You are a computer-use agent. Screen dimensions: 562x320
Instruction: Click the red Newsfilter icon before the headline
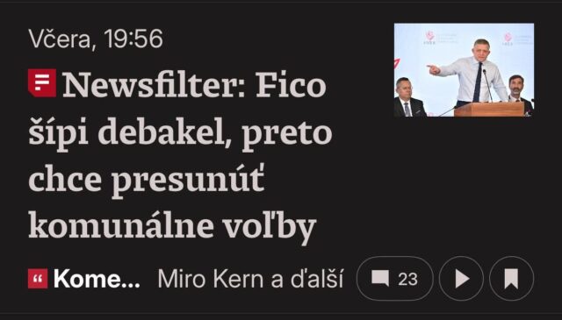pyautogui.click(x=42, y=83)
